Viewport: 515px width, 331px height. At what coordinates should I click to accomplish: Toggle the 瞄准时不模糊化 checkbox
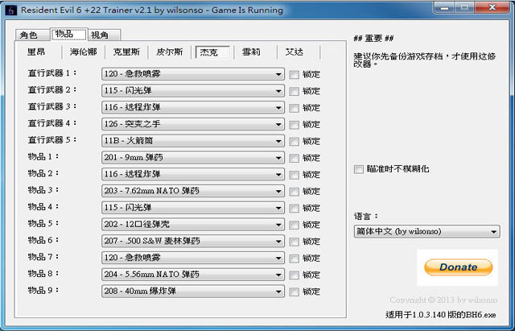point(359,169)
